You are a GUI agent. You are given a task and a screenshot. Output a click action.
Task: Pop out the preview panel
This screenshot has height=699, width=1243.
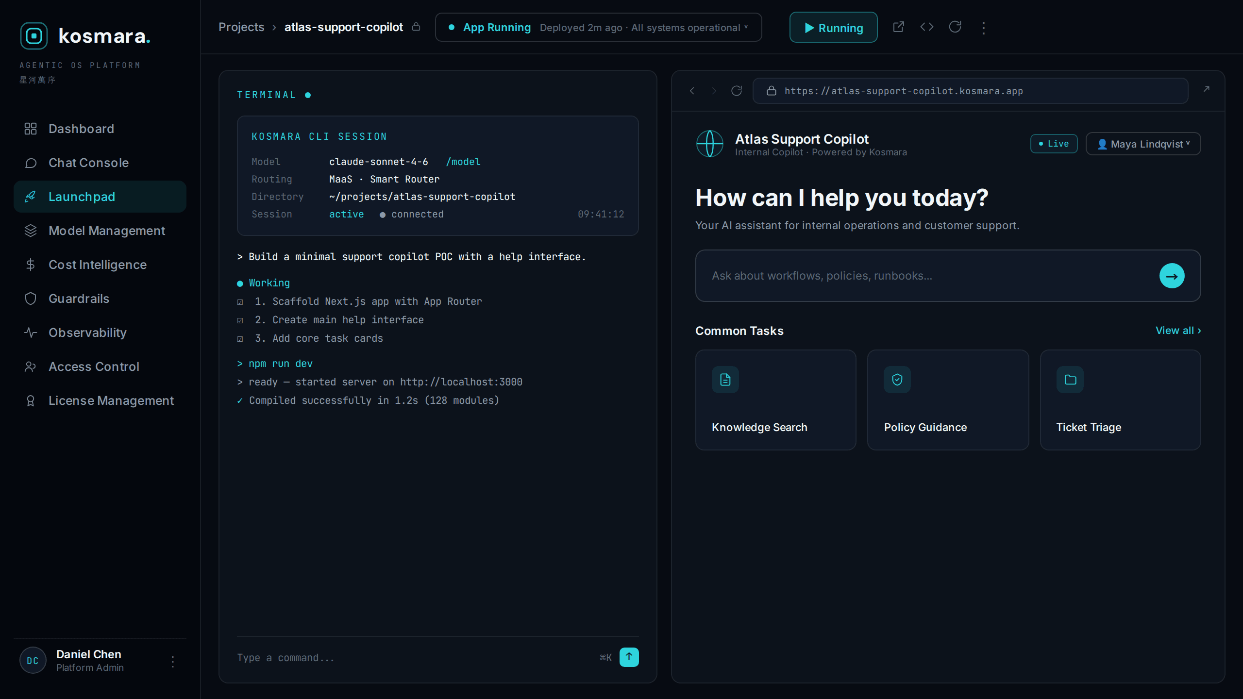1207,89
